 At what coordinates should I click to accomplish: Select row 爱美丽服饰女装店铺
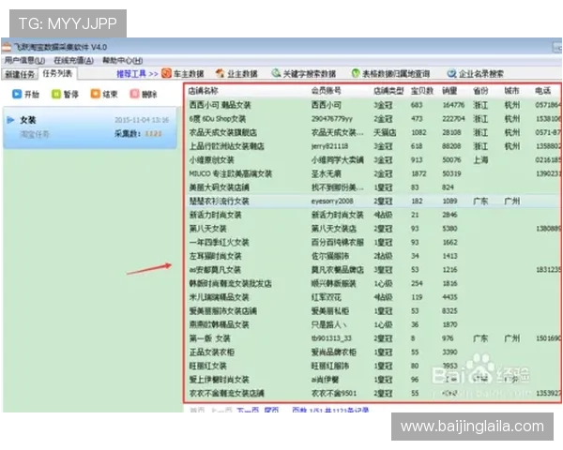[373, 310]
